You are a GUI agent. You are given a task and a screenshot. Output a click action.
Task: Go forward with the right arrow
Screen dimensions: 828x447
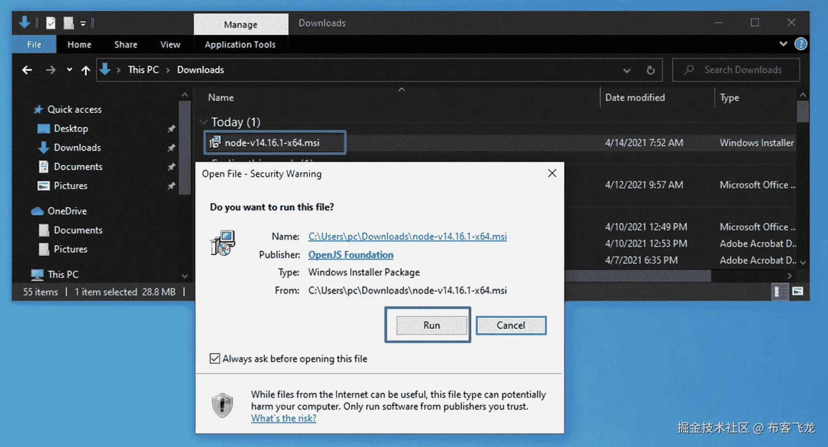click(x=51, y=70)
